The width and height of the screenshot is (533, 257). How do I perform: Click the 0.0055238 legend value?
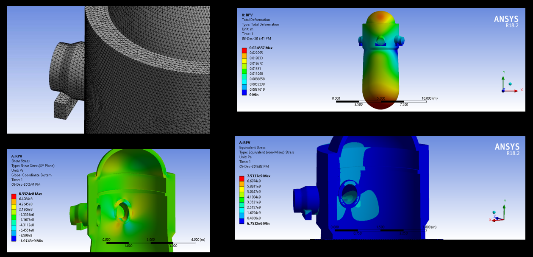pos(257,84)
